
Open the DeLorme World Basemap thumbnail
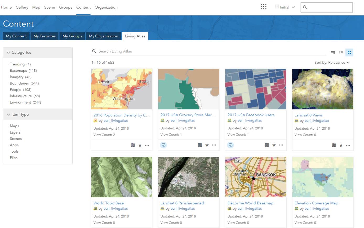pos(255,177)
